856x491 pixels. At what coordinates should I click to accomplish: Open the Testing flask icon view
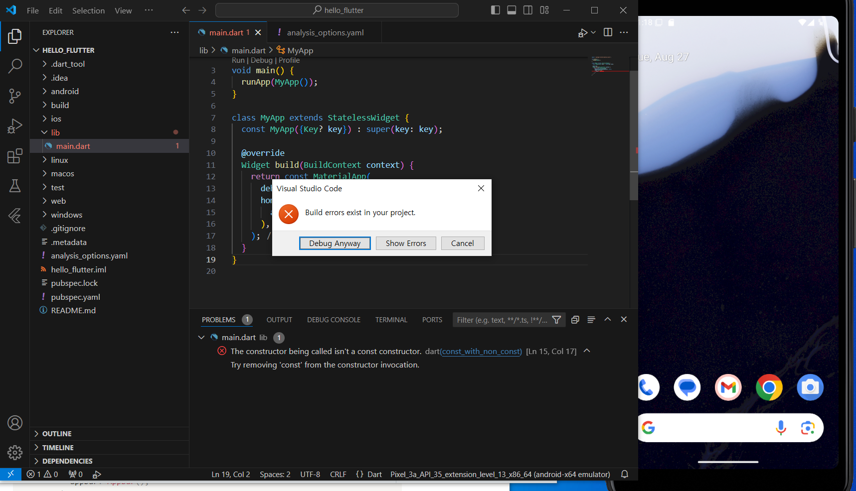point(15,186)
